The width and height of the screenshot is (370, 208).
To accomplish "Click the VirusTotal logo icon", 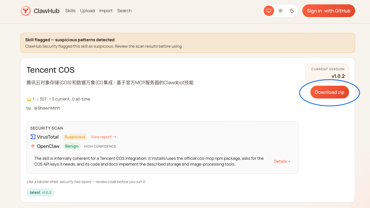I will (33, 137).
